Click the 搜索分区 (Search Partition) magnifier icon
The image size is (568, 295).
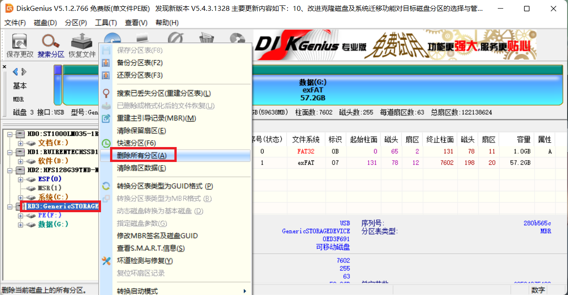(x=50, y=42)
